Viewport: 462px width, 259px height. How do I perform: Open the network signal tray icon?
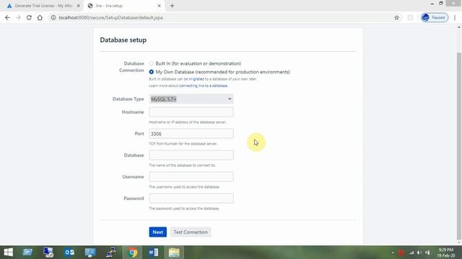pos(411,253)
